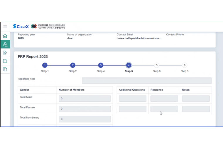Select the current step circle 4
Viewport: 223px width, 147px height.
129,65
